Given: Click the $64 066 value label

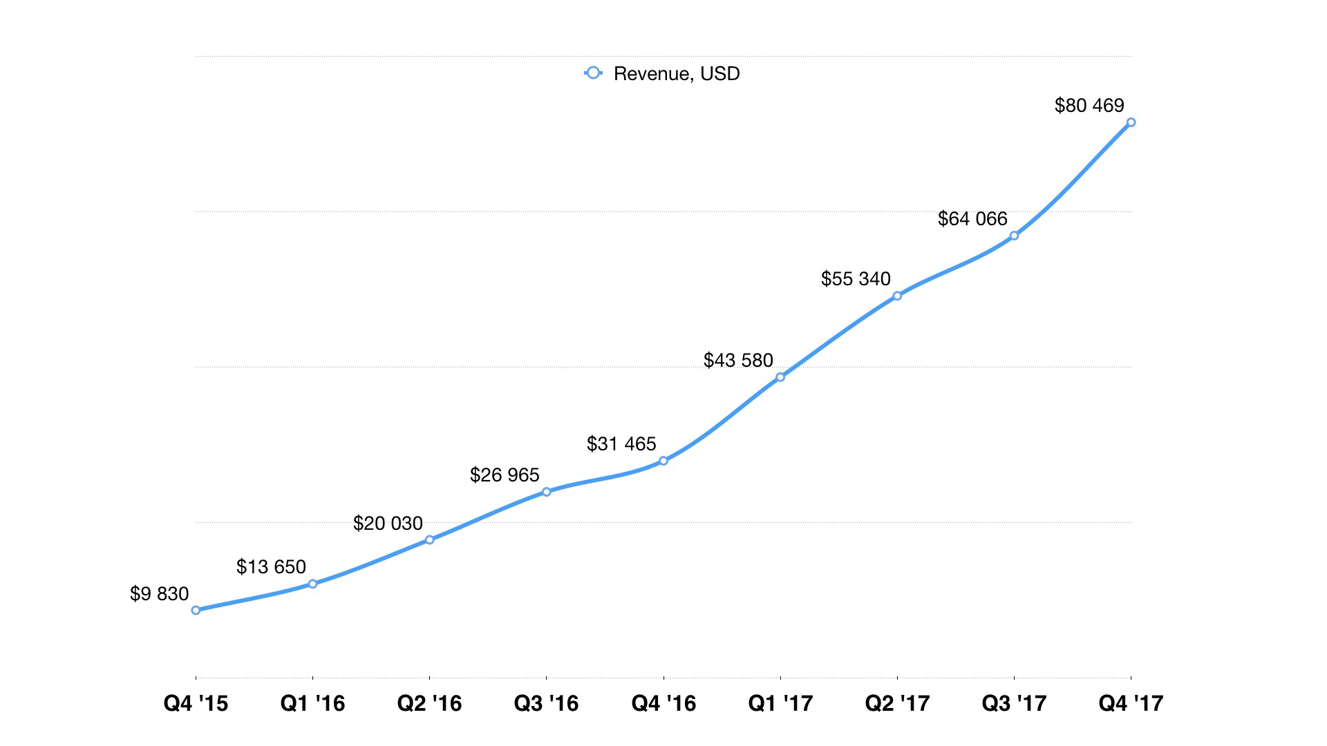Looking at the screenshot, I should [x=972, y=219].
